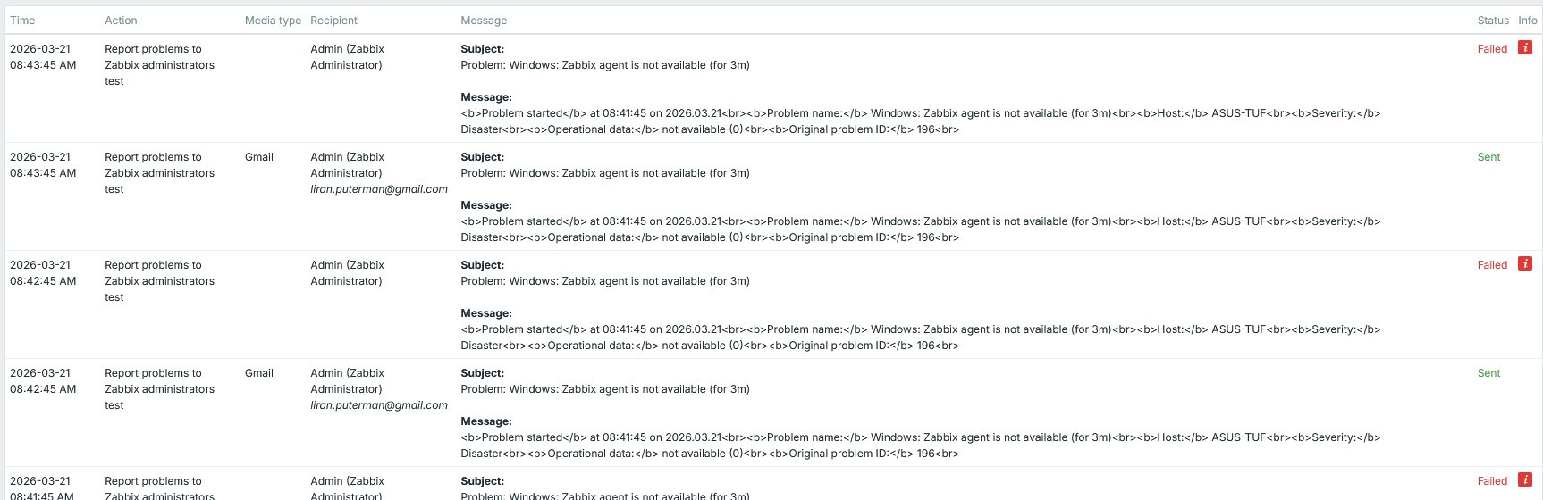Click the red info icon for the 08:42:45 failed row

coord(1525,264)
